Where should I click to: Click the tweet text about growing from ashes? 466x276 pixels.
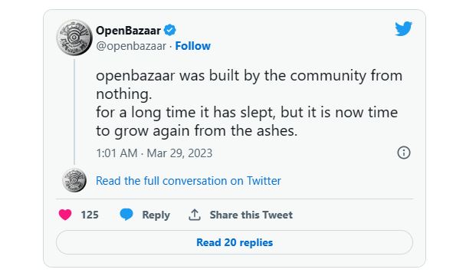tap(247, 122)
